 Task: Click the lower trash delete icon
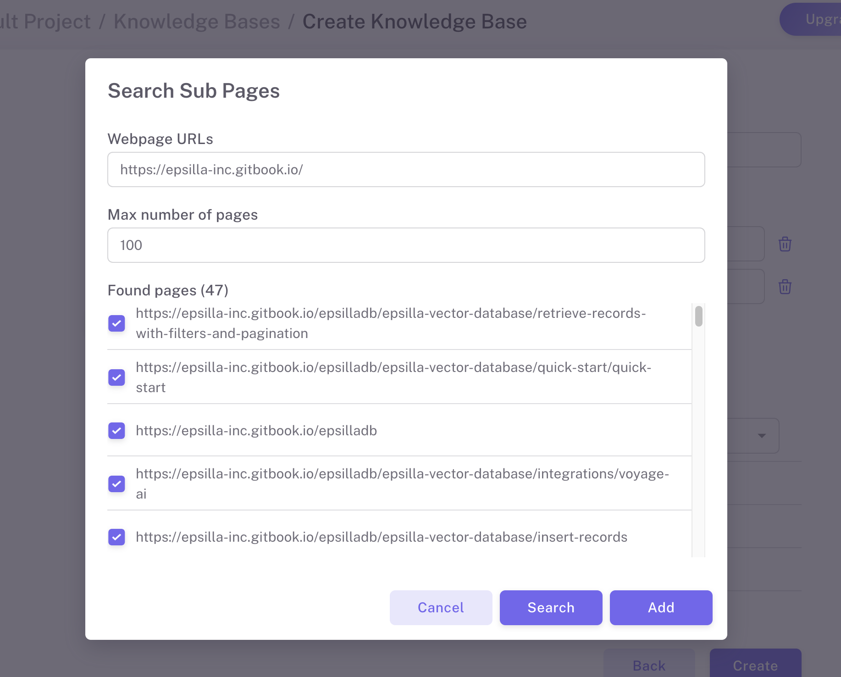785,287
